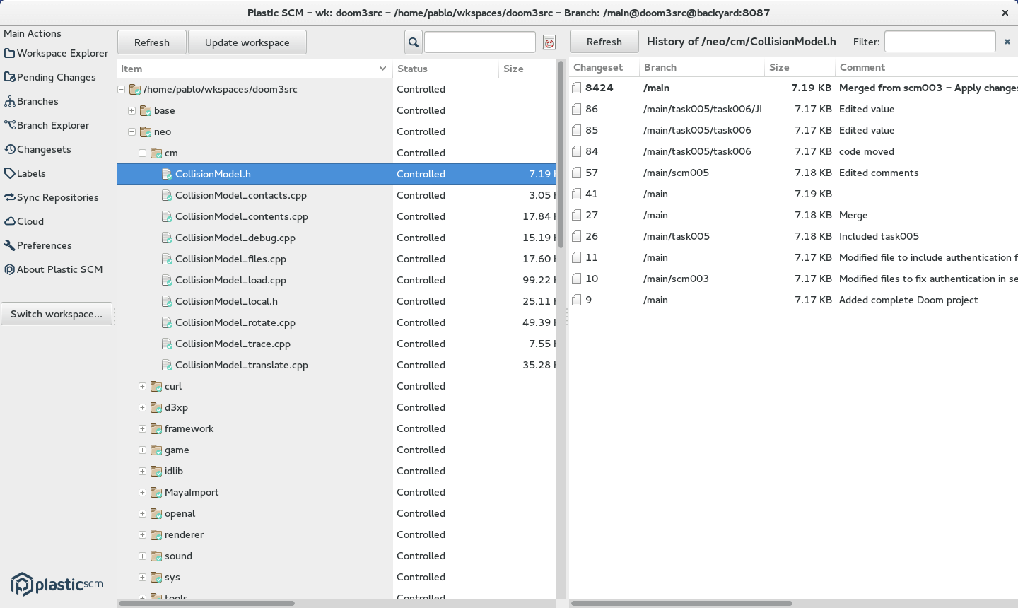
Task: Select changeset 9 revision icon
Action: pyautogui.click(x=577, y=300)
